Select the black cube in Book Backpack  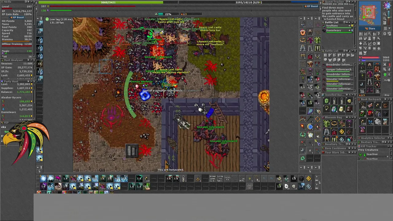[x=386, y=114]
